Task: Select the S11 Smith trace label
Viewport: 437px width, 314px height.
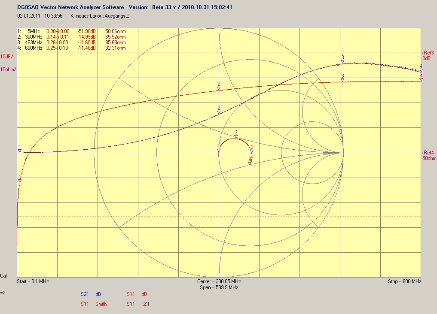Action: pos(94,304)
